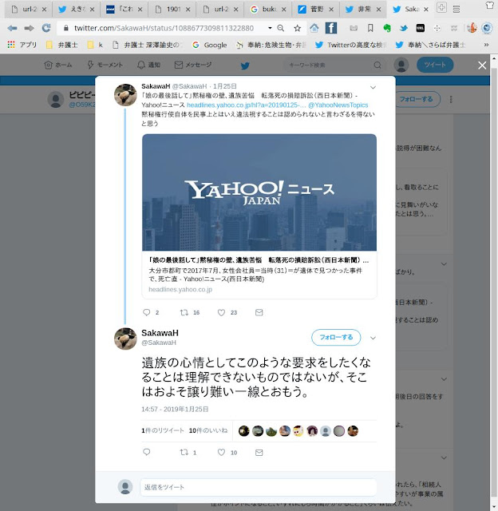Like the first tweet with 23 likes
Screen dimensions: 498x511
[x=222, y=312]
